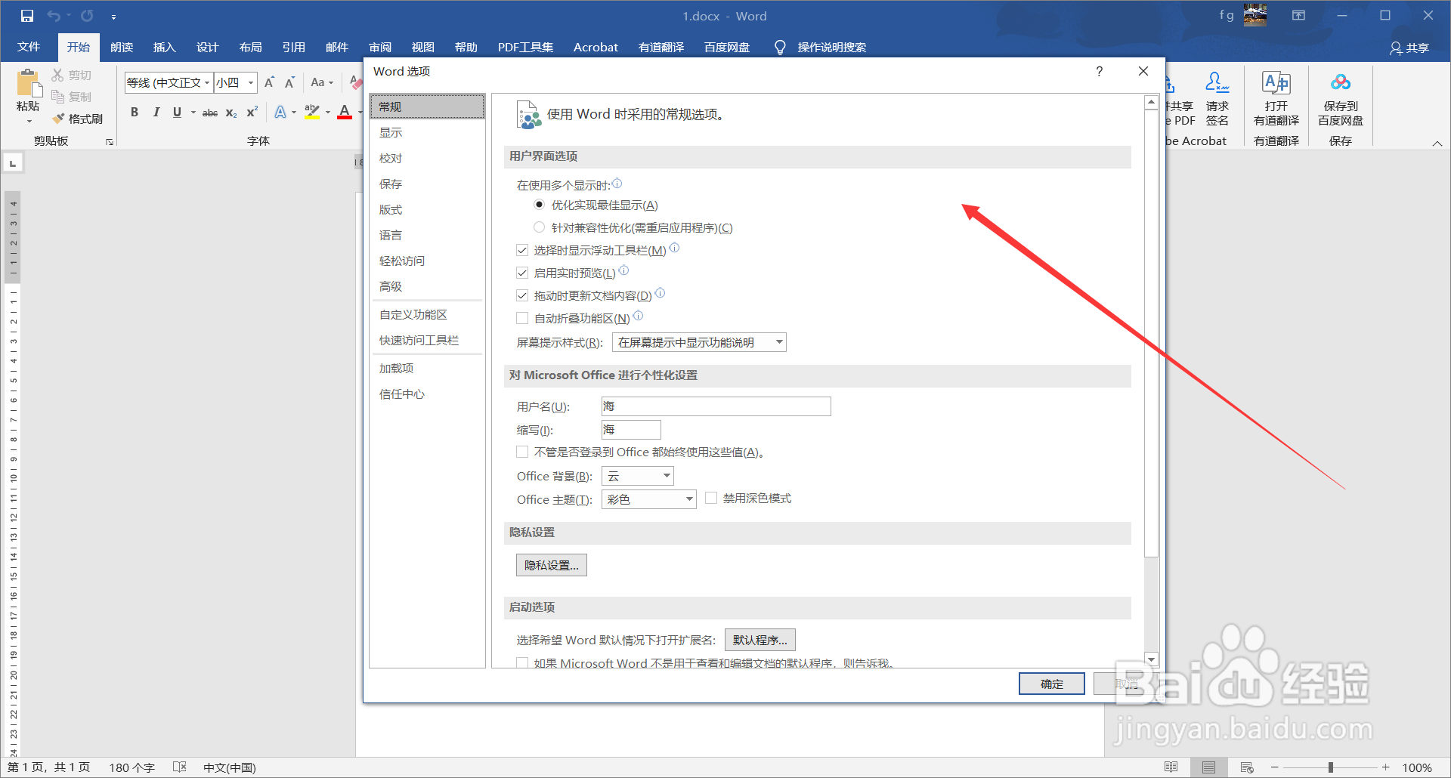This screenshot has height=778, width=1451.
Task: Click the 隐私设置... button
Action: 552,565
